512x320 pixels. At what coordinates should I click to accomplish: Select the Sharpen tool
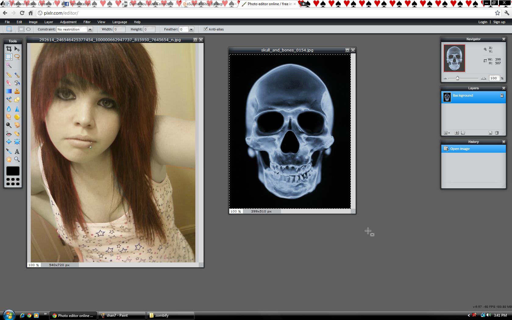coord(17,109)
